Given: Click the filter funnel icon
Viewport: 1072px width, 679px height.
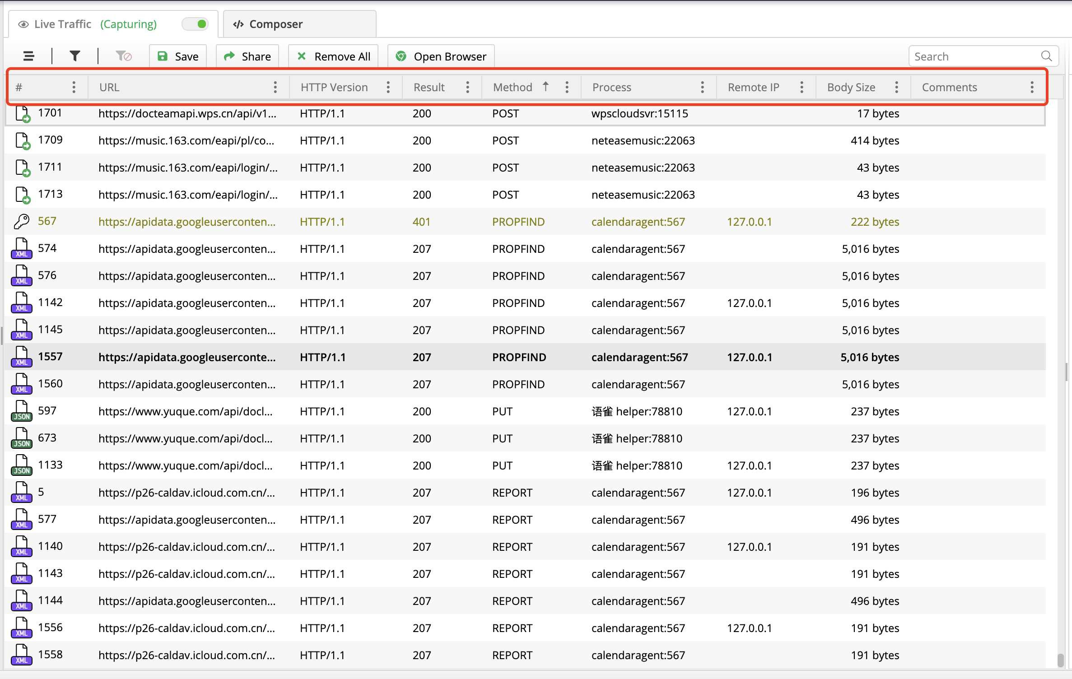Looking at the screenshot, I should click(x=75, y=56).
